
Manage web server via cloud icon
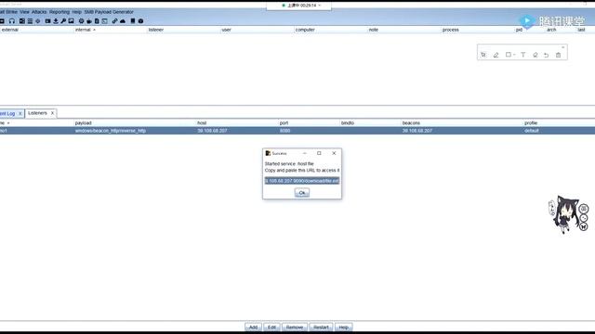(x=123, y=21)
